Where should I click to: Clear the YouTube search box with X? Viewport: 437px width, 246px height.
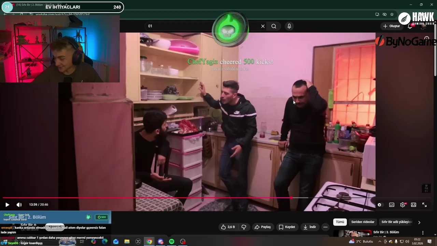click(263, 26)
